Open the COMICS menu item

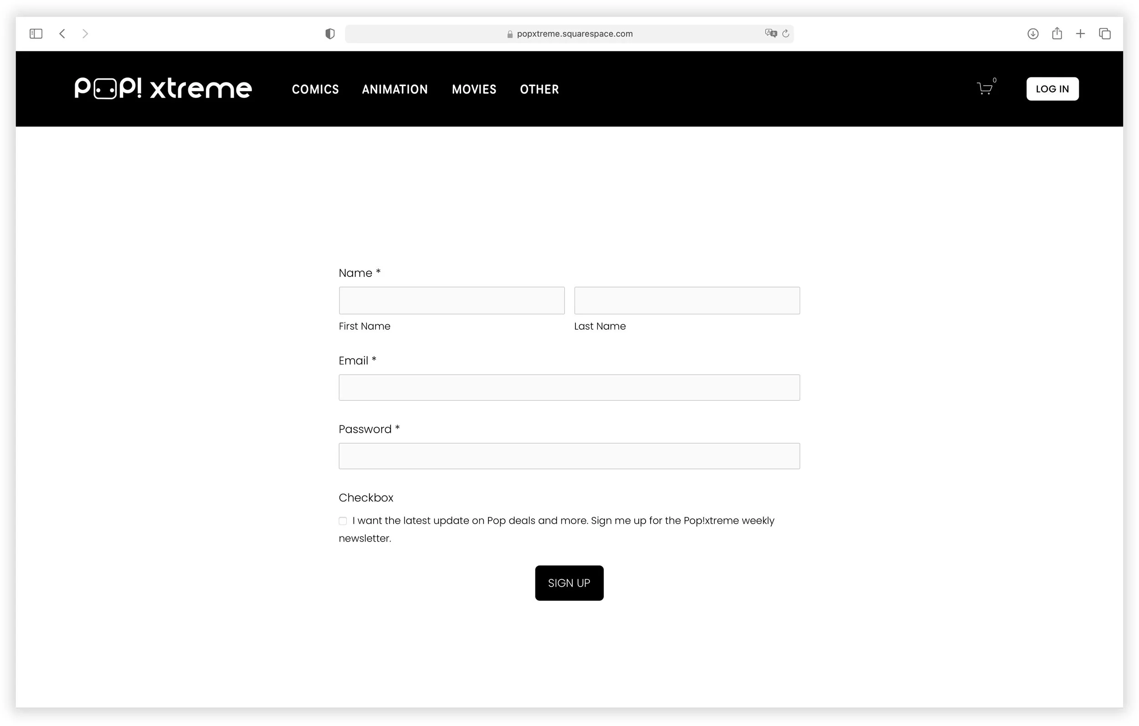(315, 89)
